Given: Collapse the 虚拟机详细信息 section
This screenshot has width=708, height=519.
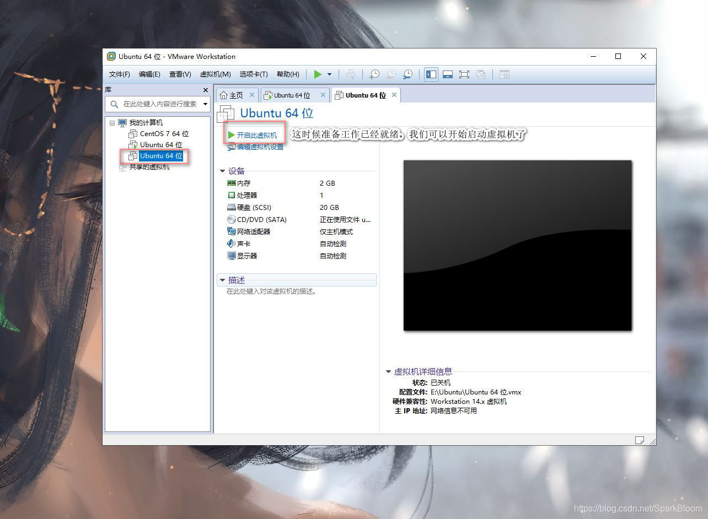Looking at the screenshot, I should [x=388, y=371].
